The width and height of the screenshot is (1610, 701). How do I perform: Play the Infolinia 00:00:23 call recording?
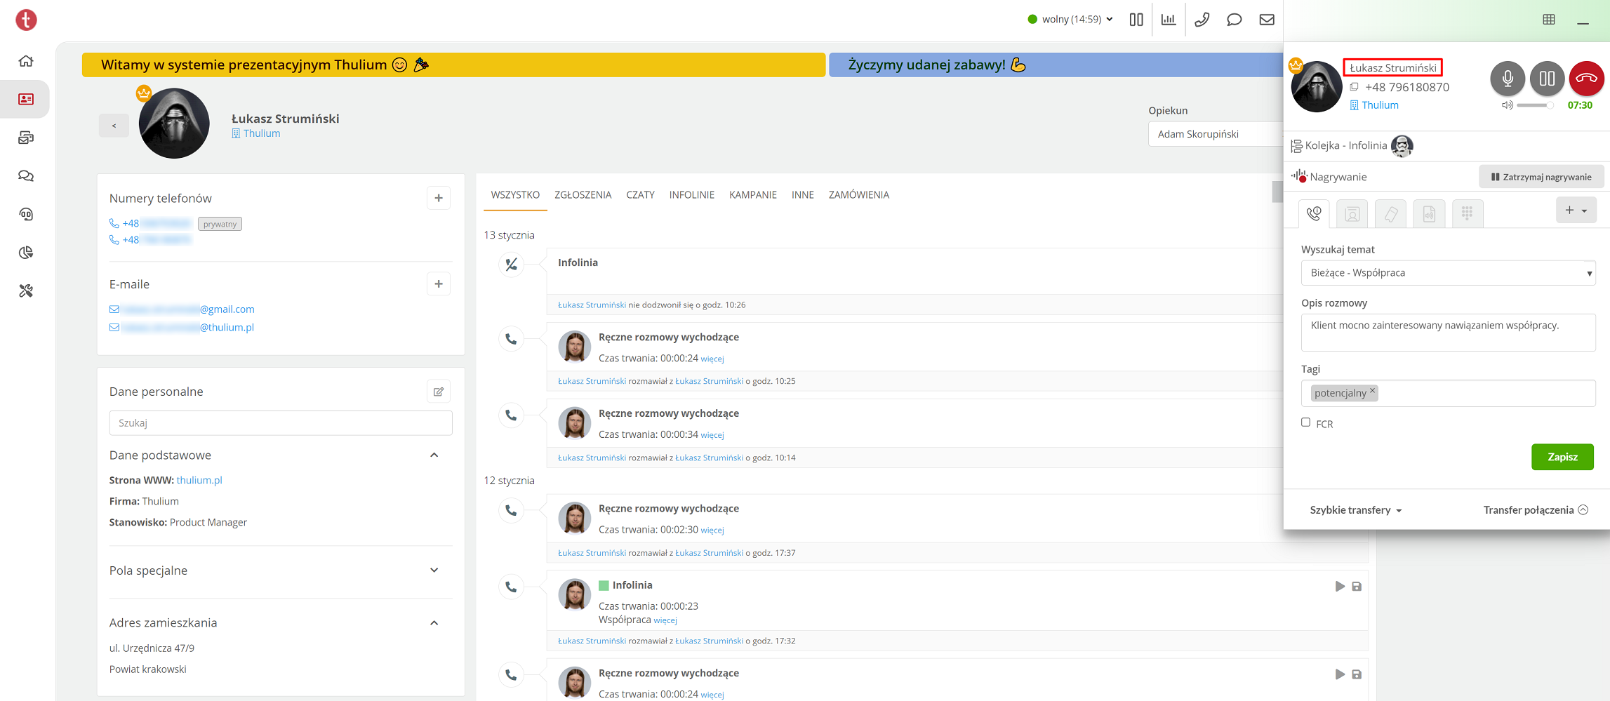(x=1340, y=587)
